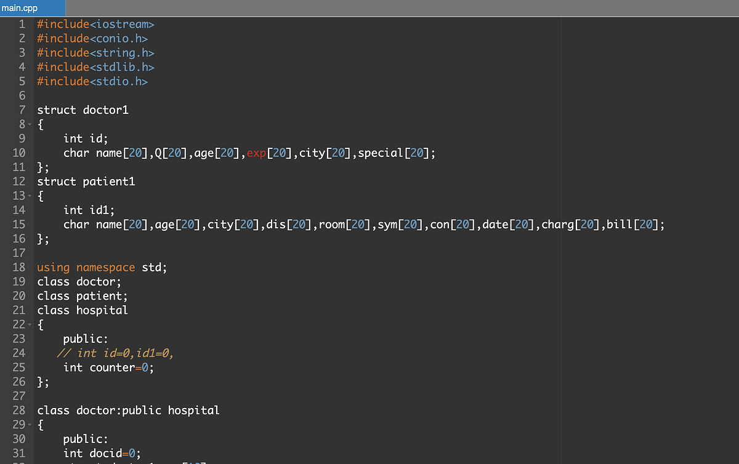Click the word namespace on line 18
The image size is (739, 464).
105,267
